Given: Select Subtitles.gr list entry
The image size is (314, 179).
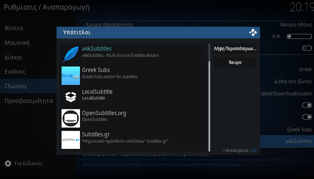Looking at the screenshot, I should coord(134,140).
